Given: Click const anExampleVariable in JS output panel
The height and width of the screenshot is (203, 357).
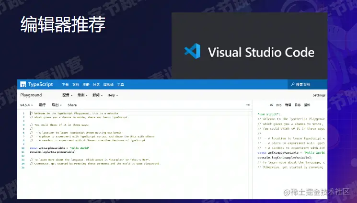Looking at the screenshot, I should [x=291, y=153].
